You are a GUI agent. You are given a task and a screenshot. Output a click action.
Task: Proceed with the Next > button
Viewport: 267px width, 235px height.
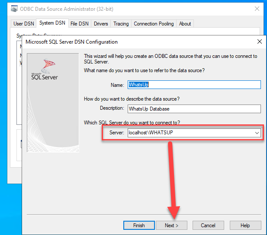[171, 225]
